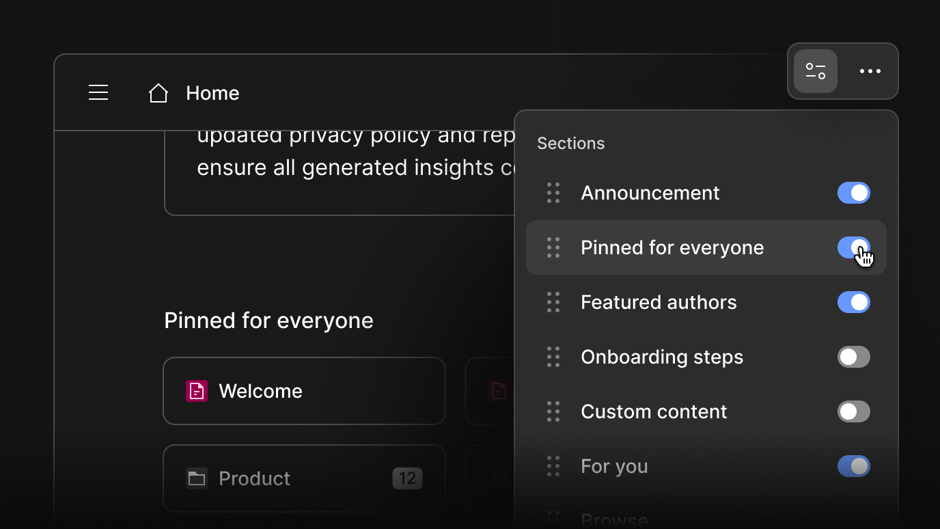Image resolution: width=940 pixels, height=529 pixels.
Task: Click the Custom content drag handle
Action: point(553,411)
